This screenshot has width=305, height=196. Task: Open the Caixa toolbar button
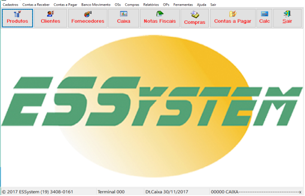[x=123, y=18]
